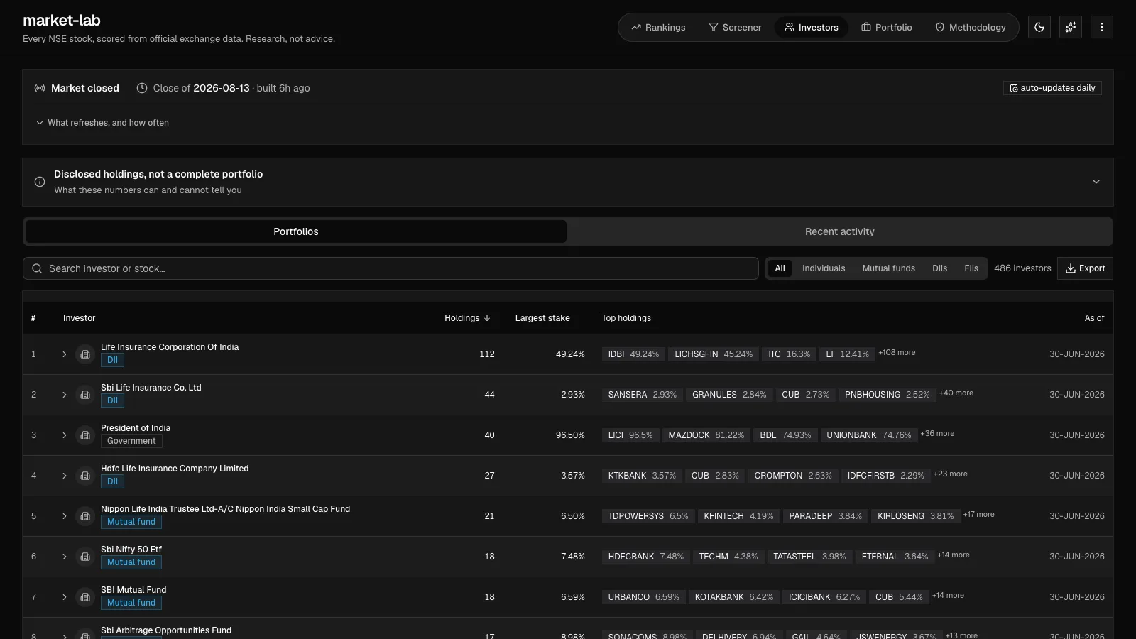Expand the disclosed holdings notice chevron
Image resolution: width=1136 pixels, height=639 pixels.
pyautogui.click(x=1096, y=182)
